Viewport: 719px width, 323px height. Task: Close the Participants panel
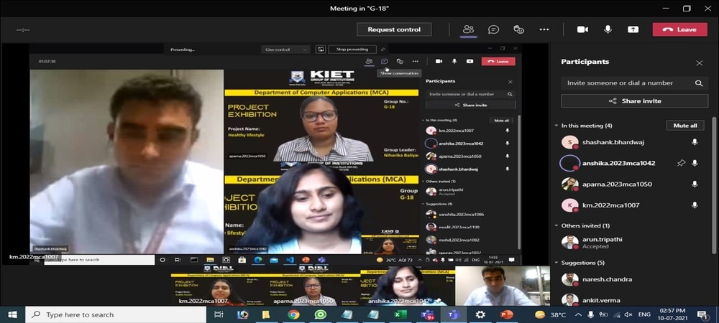[x=699, y=63]
